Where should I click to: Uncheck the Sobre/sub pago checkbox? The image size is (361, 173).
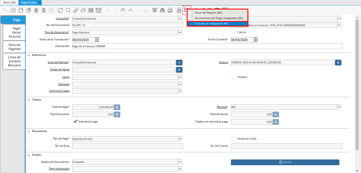pyautogui.click(x=75, y=121)
